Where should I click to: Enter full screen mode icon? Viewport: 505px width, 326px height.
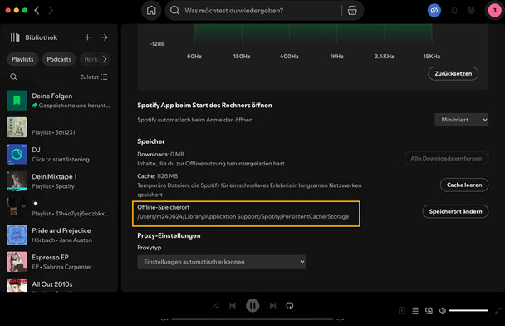498,310
